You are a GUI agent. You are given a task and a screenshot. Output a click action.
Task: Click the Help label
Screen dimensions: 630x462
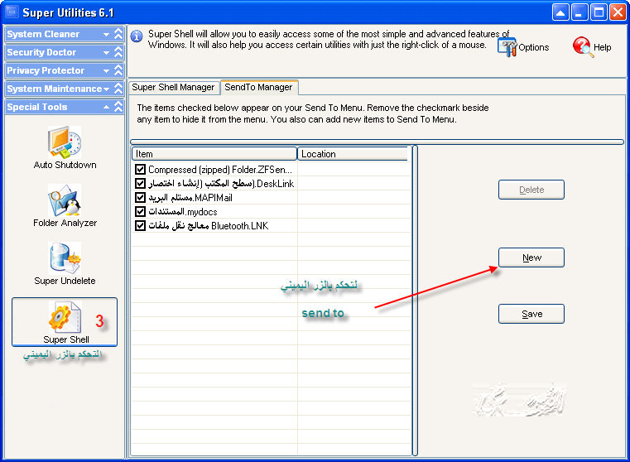603,47
